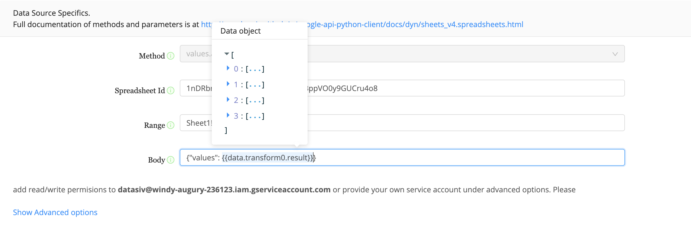691x227 pixels.
Task: Click Show Advanced options link
Action: click(55, 212)
